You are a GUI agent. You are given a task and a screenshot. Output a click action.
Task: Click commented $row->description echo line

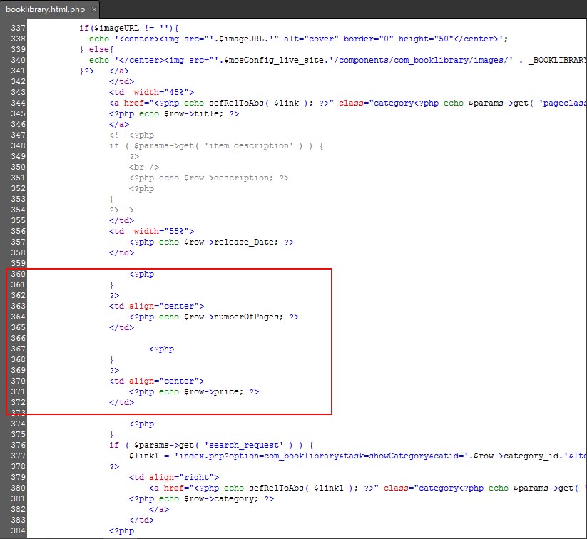209,178
